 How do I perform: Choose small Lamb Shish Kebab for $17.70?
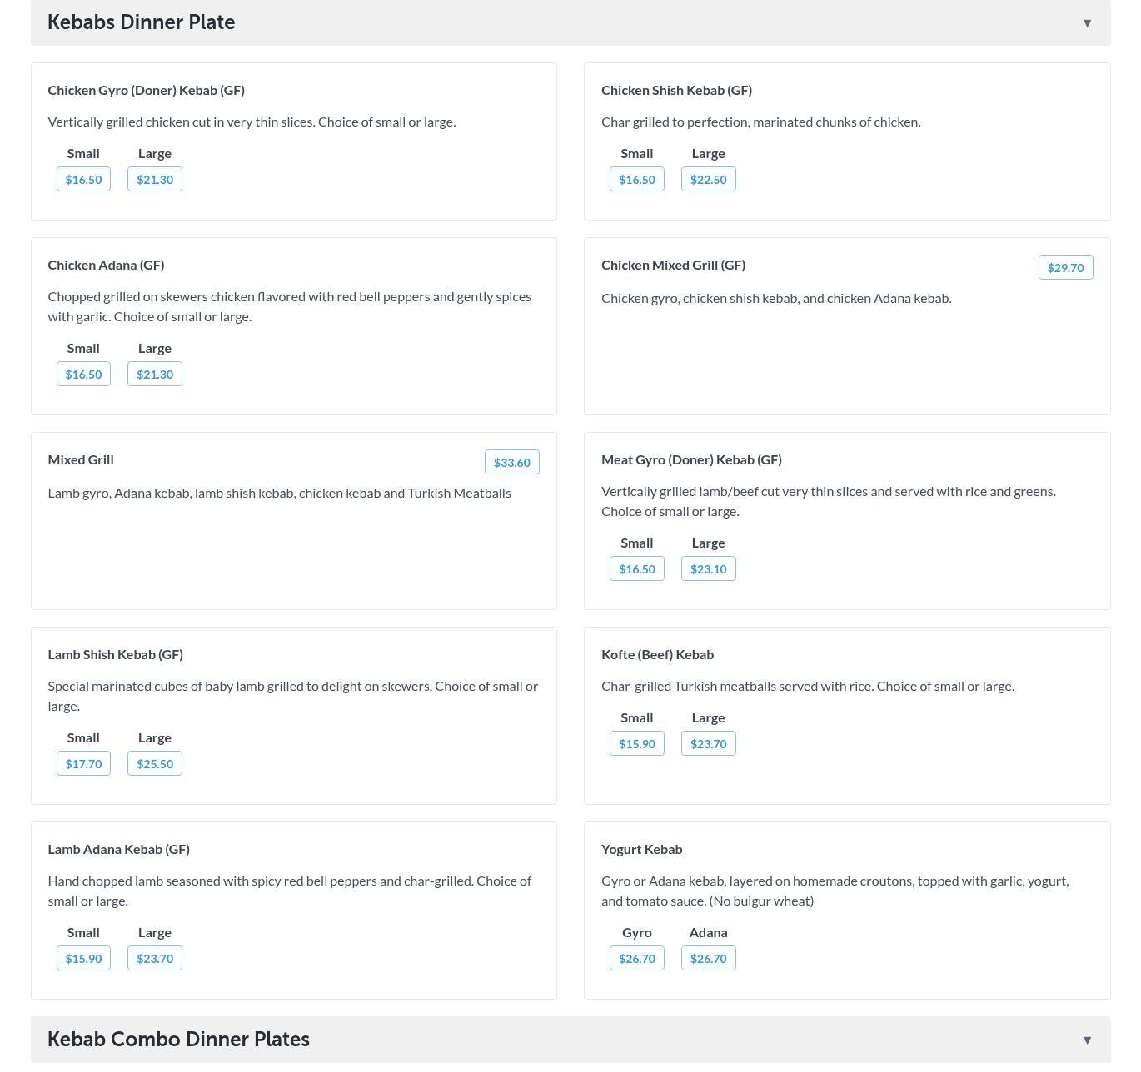(x=83, y=764)
